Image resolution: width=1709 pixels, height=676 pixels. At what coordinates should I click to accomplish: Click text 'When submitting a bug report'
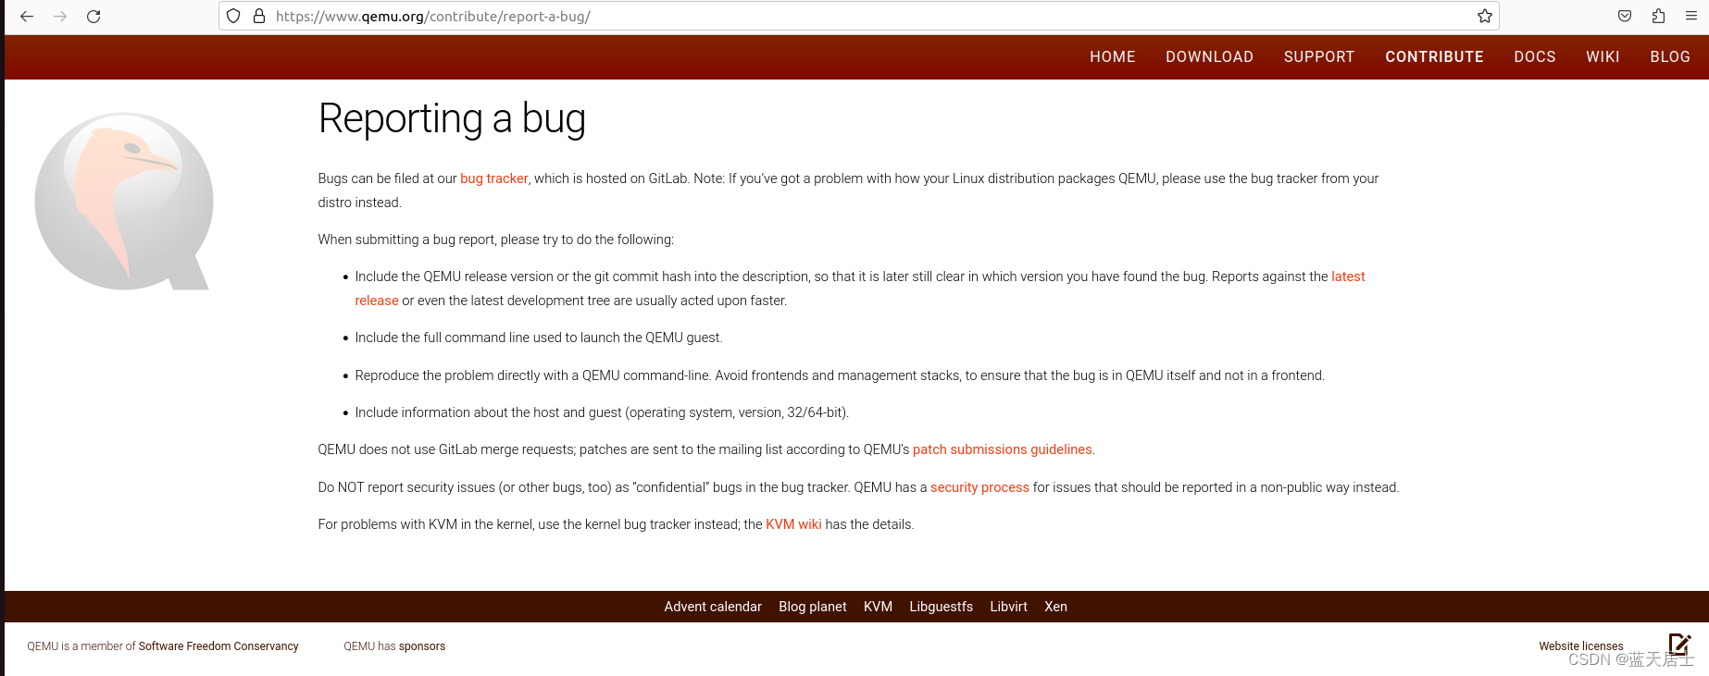[407, 240]
